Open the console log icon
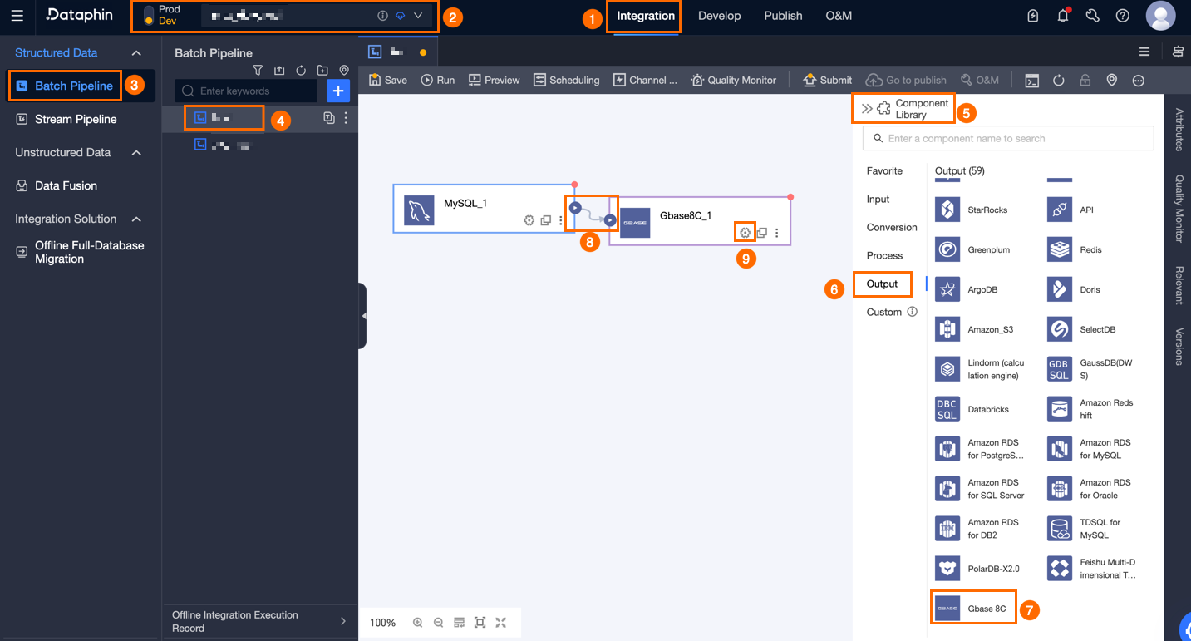Viewport: 1191px width, 641px height. coord(1031,81)
